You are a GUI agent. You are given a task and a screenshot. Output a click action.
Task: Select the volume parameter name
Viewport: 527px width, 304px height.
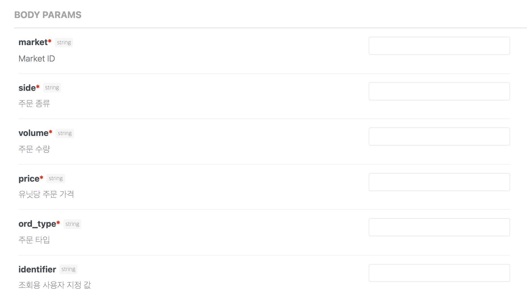tap(33, 133)
